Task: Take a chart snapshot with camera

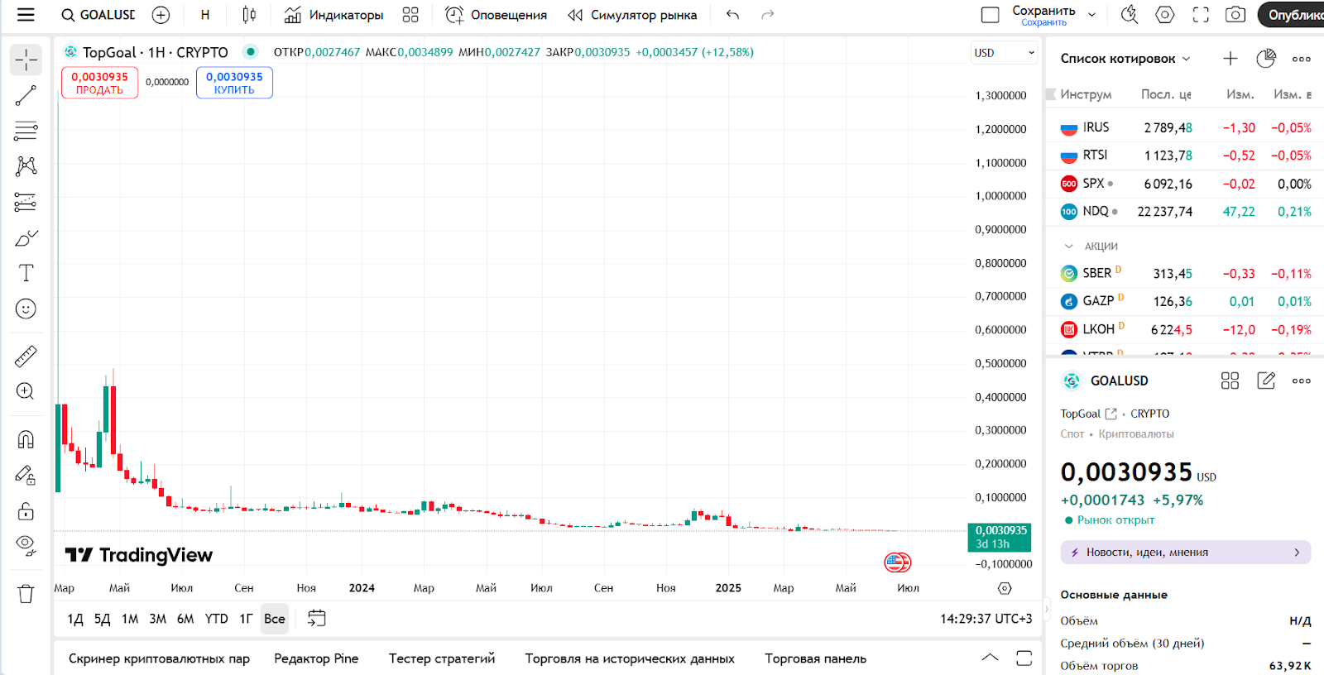Action: tap(1235, 15)
